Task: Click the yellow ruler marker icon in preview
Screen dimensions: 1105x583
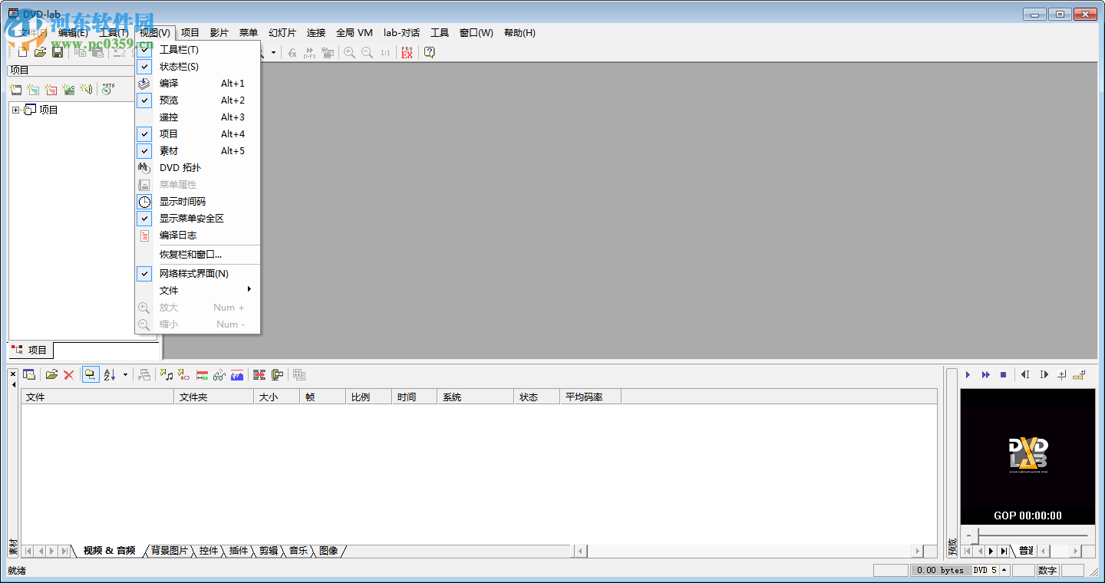Action: coord(1080,375)
